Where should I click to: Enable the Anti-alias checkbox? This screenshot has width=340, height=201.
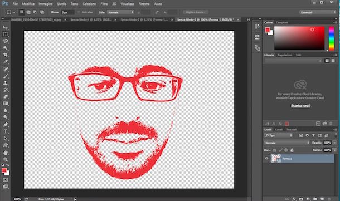[x=79, y=12]
